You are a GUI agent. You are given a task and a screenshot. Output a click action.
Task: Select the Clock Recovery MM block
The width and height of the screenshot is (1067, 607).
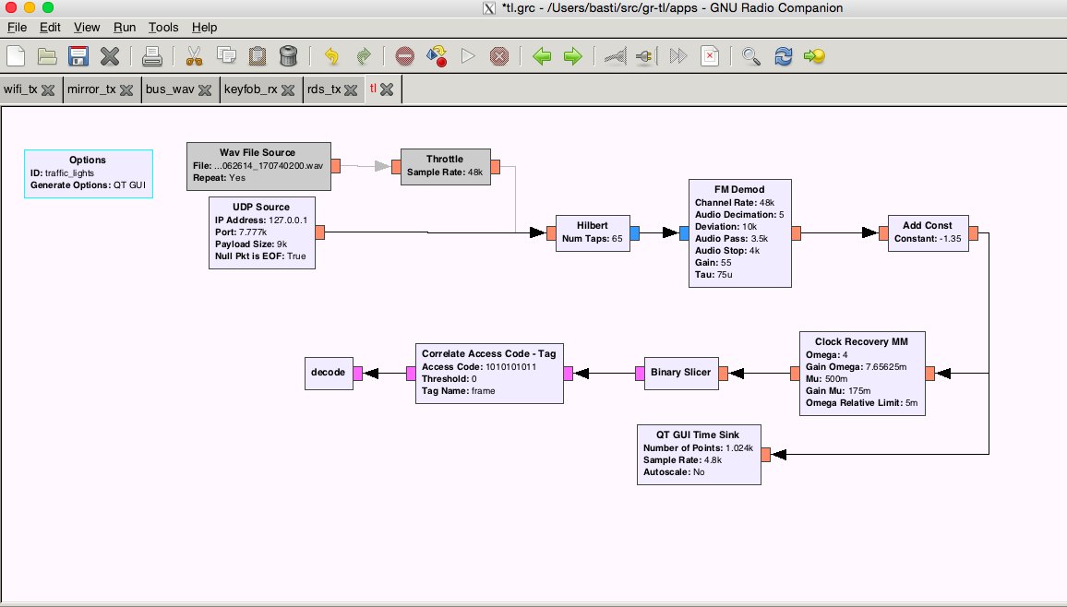tap(861, 374)
